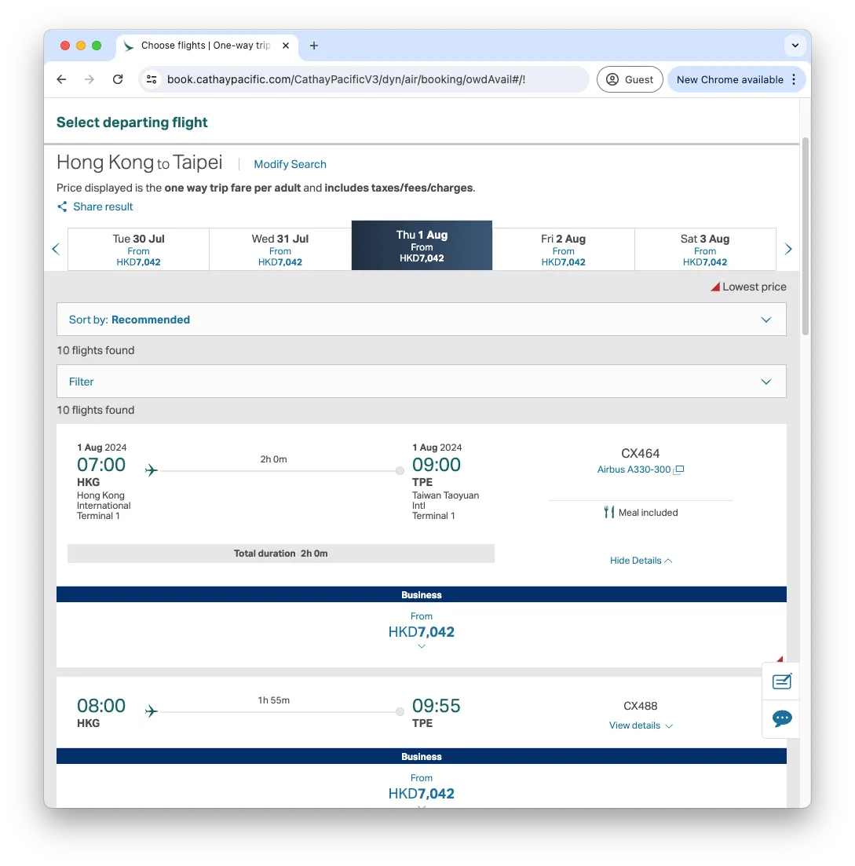Image resolution: width=855 pixels, height=866 pixels.
Task: Open the tab search dropdown
Action: 795,46
